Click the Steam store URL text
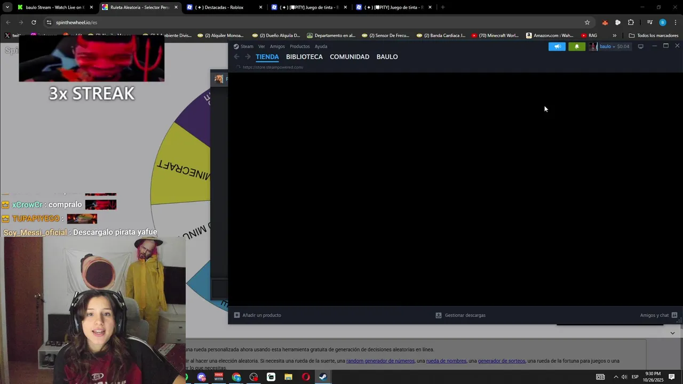This screenshot has width=683, height=384. pyautogui.click(x=273, y=67)
